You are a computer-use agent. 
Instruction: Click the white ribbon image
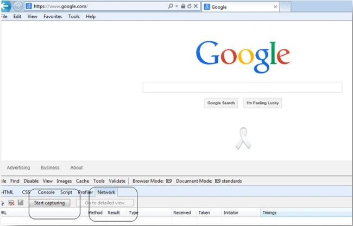pyautogui.click(x=243, y=138)
